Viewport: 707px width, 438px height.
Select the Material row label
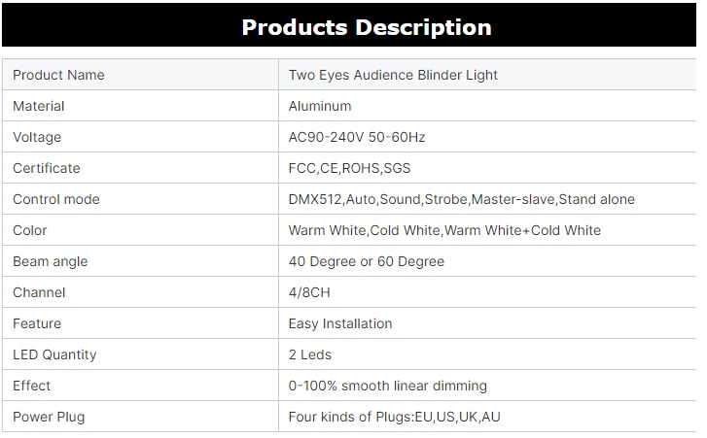pos(39,106)
